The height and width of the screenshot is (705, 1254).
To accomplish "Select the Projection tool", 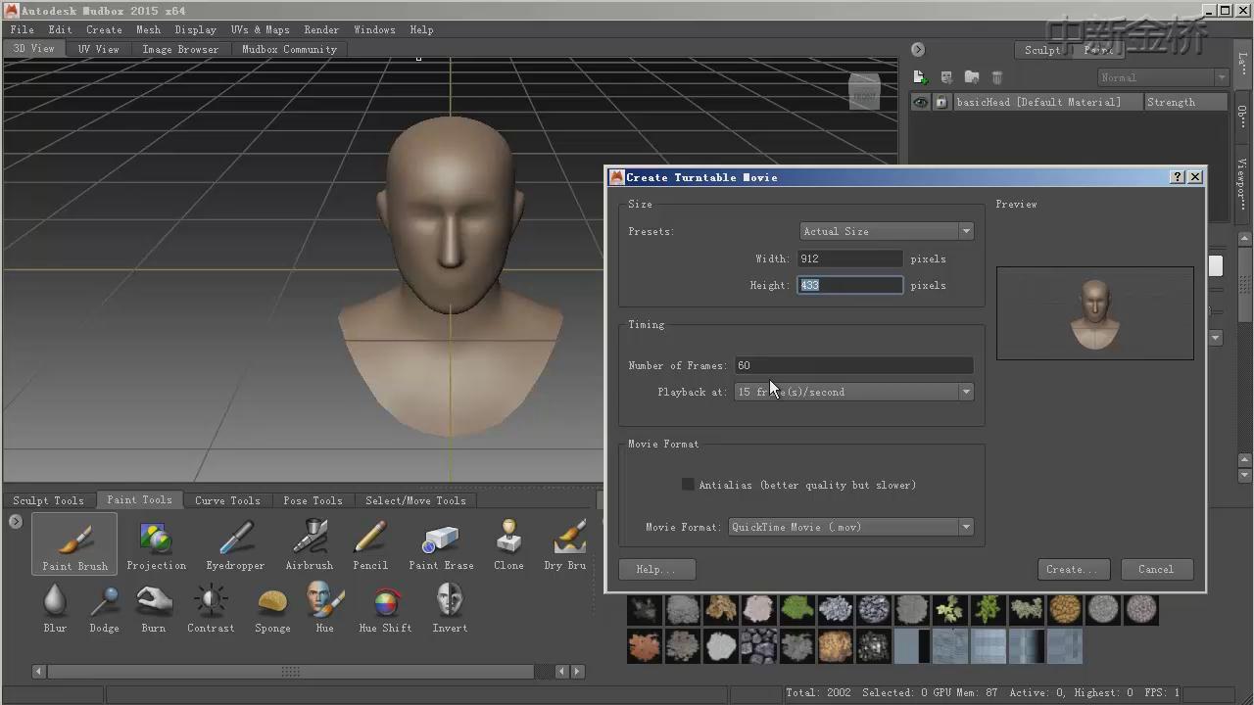I will click(x=156, y=544).
